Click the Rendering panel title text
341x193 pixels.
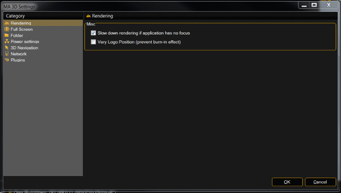(103, 16)
